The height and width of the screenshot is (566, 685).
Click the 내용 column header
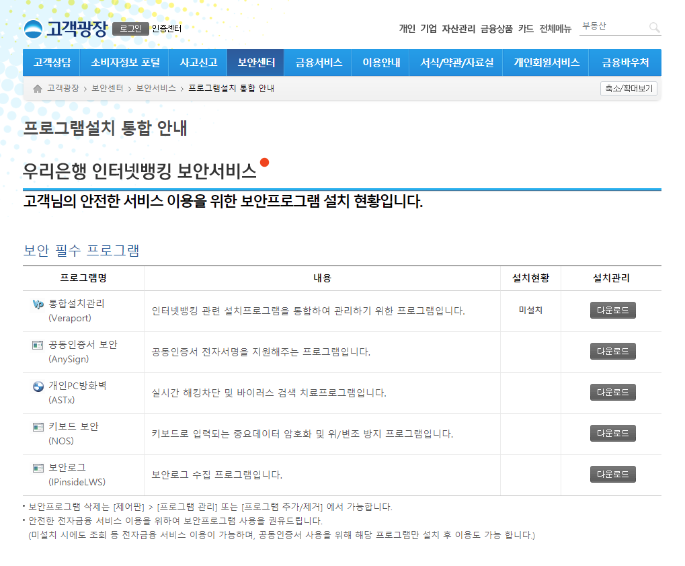[x=323, y=278]
